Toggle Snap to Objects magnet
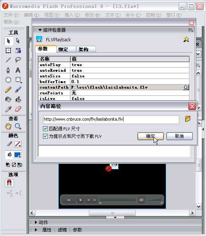This screenshot has height=236, width=206. pos(9,183)
